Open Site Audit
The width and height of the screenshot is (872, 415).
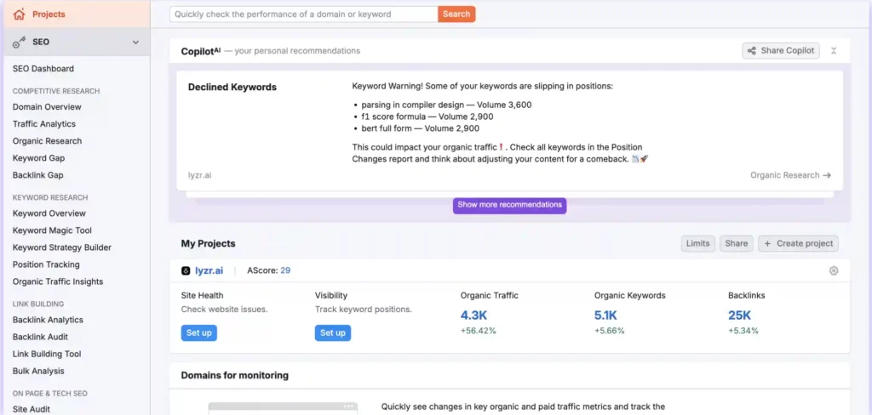coord(32,409)
